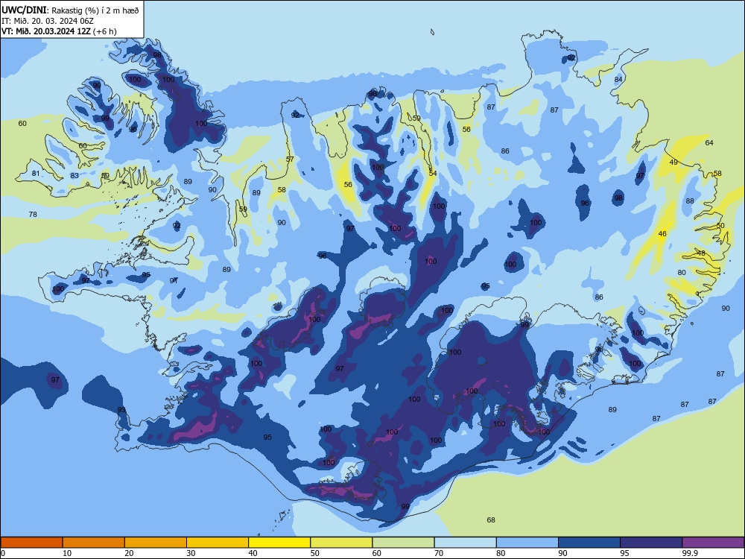Click the '40' legend tick label
The height and width of the screenshot is (559, 745).
coord(253,553)
